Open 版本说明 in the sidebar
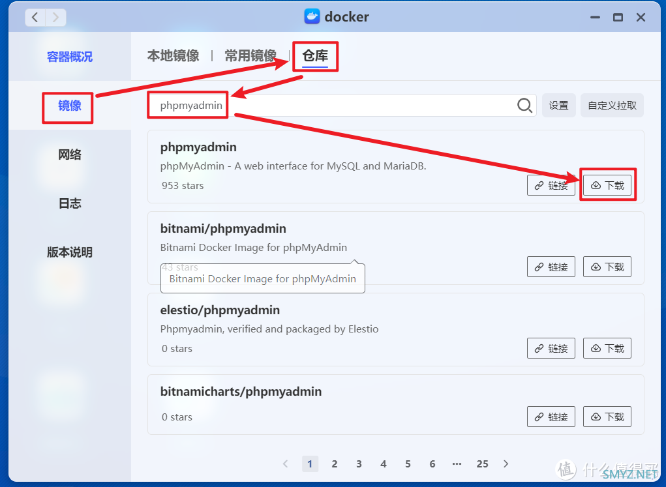The height and width of the screenshot is (487, 666). [70, 252]
